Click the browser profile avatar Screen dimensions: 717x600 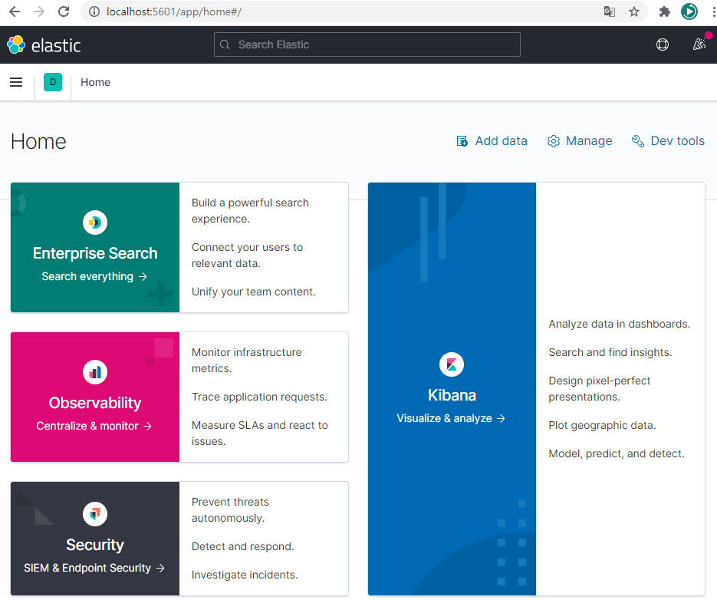pyautogui.click(x=689, y=12)
